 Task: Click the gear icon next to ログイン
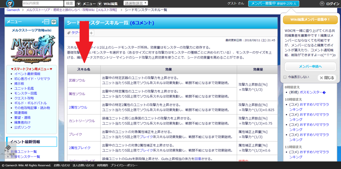coord(322,4)
